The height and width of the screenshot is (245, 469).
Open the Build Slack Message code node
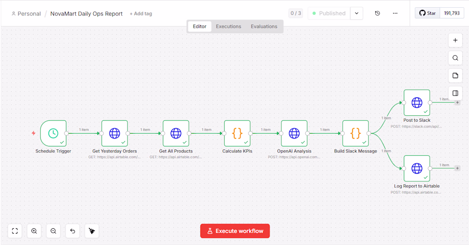[355, 133]
